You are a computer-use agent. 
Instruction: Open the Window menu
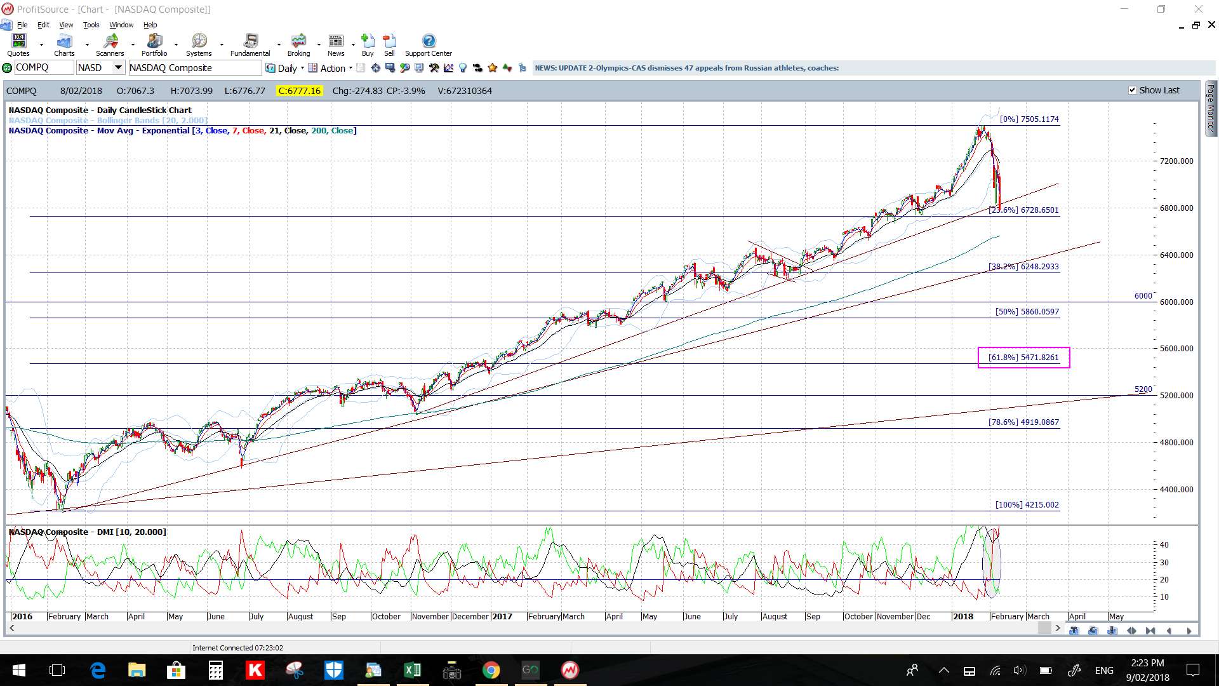[x=121, y=25]
